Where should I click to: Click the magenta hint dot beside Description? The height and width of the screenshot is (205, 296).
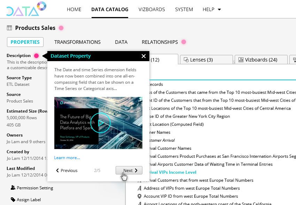tap(36, 56)
